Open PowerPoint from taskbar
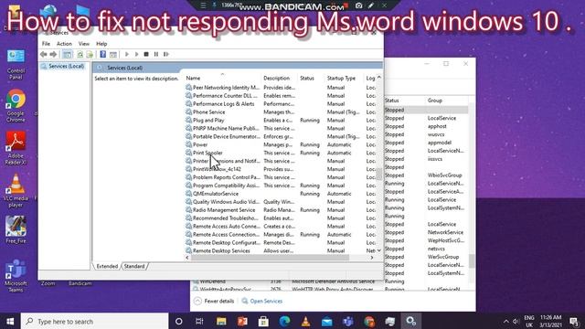The height and width of the screenshot is (329, 585). (x=242, y=321)
